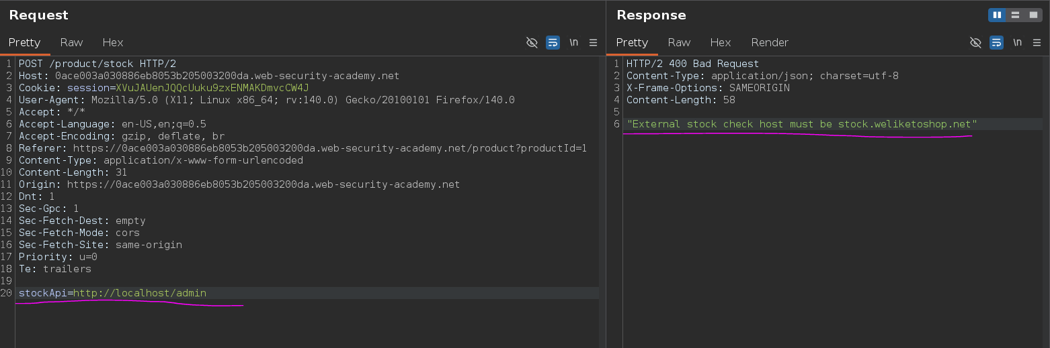
Task: Click the External stock check host error
Action: point(801,124)
